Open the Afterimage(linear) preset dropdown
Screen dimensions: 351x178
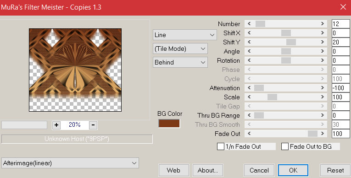pos(70,163)
